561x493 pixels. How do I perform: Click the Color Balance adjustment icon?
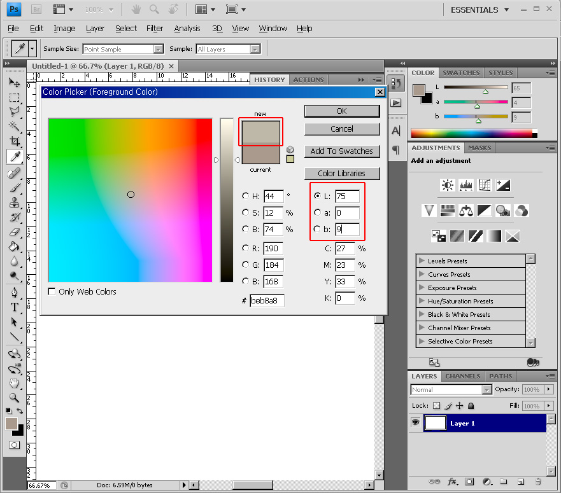466,211
